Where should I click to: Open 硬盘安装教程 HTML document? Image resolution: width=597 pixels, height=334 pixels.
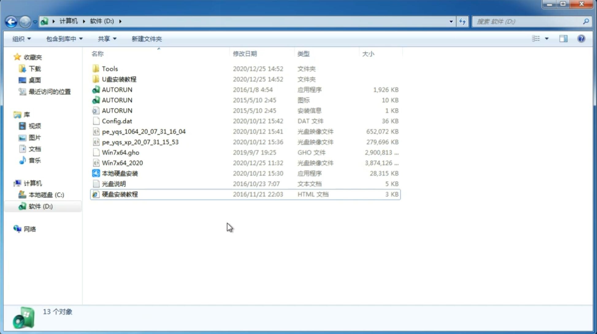coord(119,194)
